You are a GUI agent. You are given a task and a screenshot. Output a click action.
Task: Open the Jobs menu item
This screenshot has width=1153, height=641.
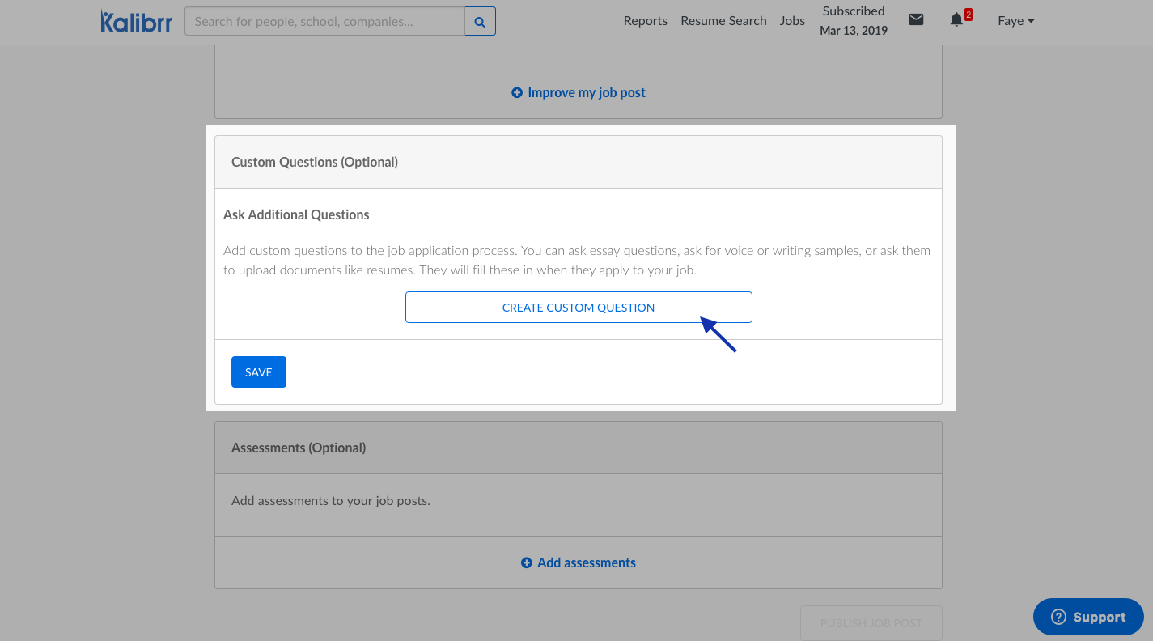tap(792, 20)
